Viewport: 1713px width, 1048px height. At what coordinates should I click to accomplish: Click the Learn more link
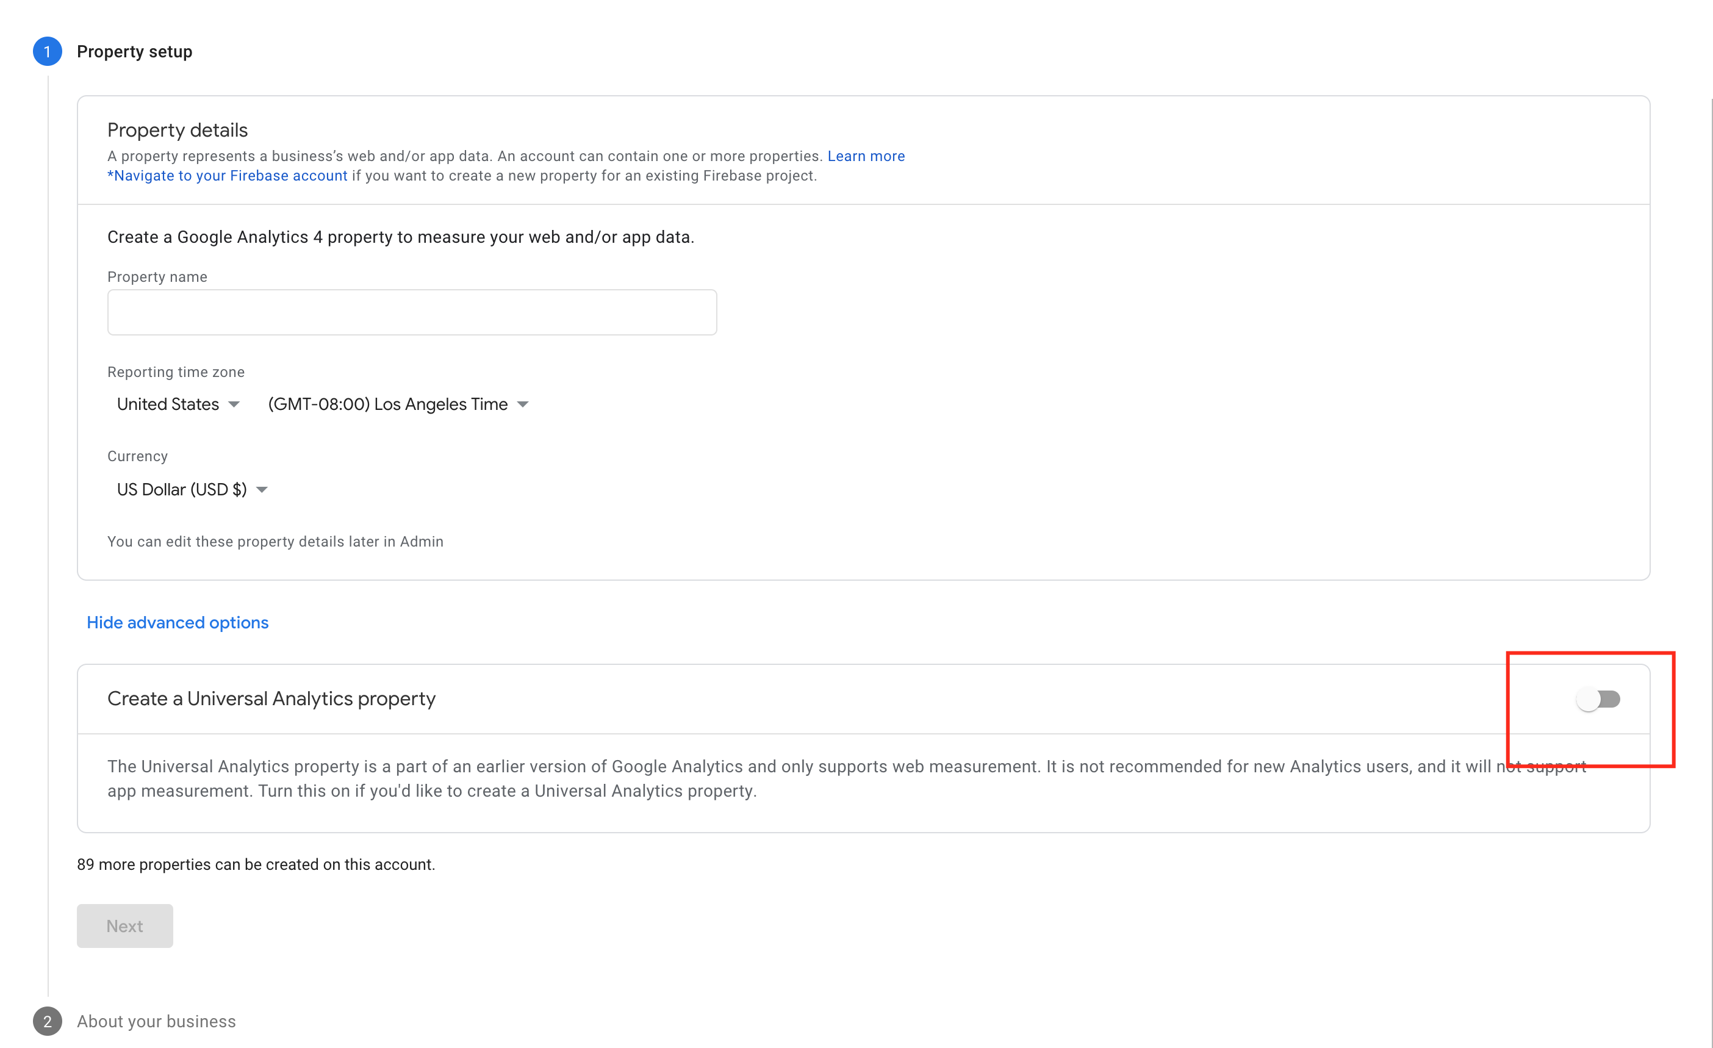[x=866, y=156]
